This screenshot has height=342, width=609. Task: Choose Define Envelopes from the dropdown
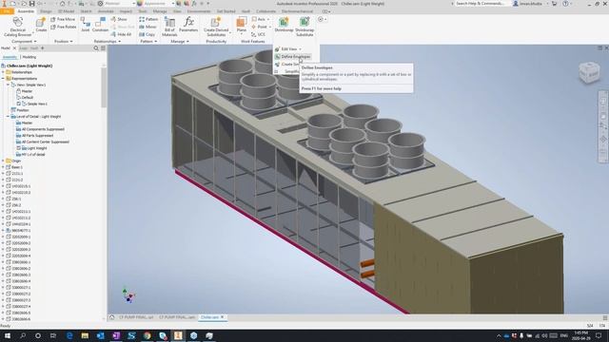(x=293, y=57)
